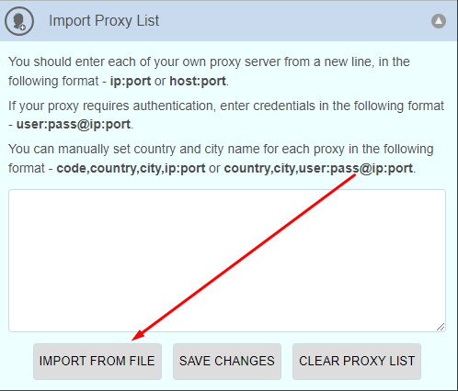Image resolution: width=458 pixels, height=391 pixels.
Task: Click the bold ip:port format text
Action: 131,81
